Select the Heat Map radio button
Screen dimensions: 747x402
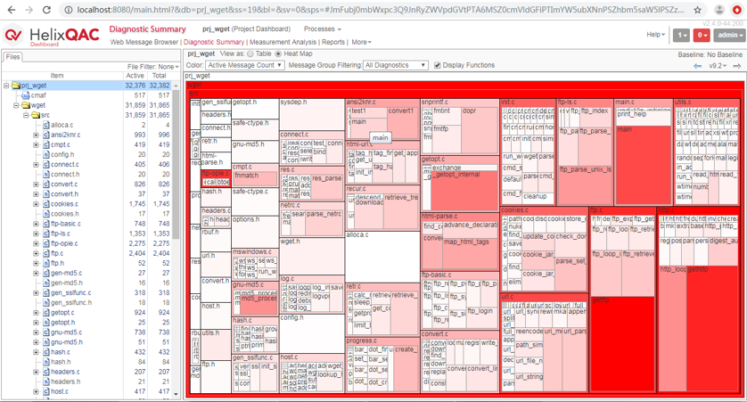click(281, 54)
